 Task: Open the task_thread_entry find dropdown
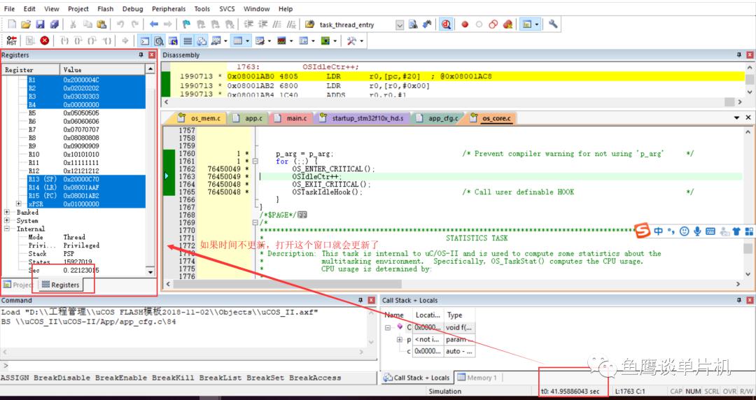point(400,24)
